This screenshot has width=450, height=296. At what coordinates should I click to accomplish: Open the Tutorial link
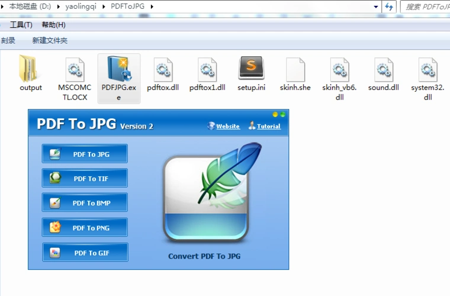[x=269, y=126]
